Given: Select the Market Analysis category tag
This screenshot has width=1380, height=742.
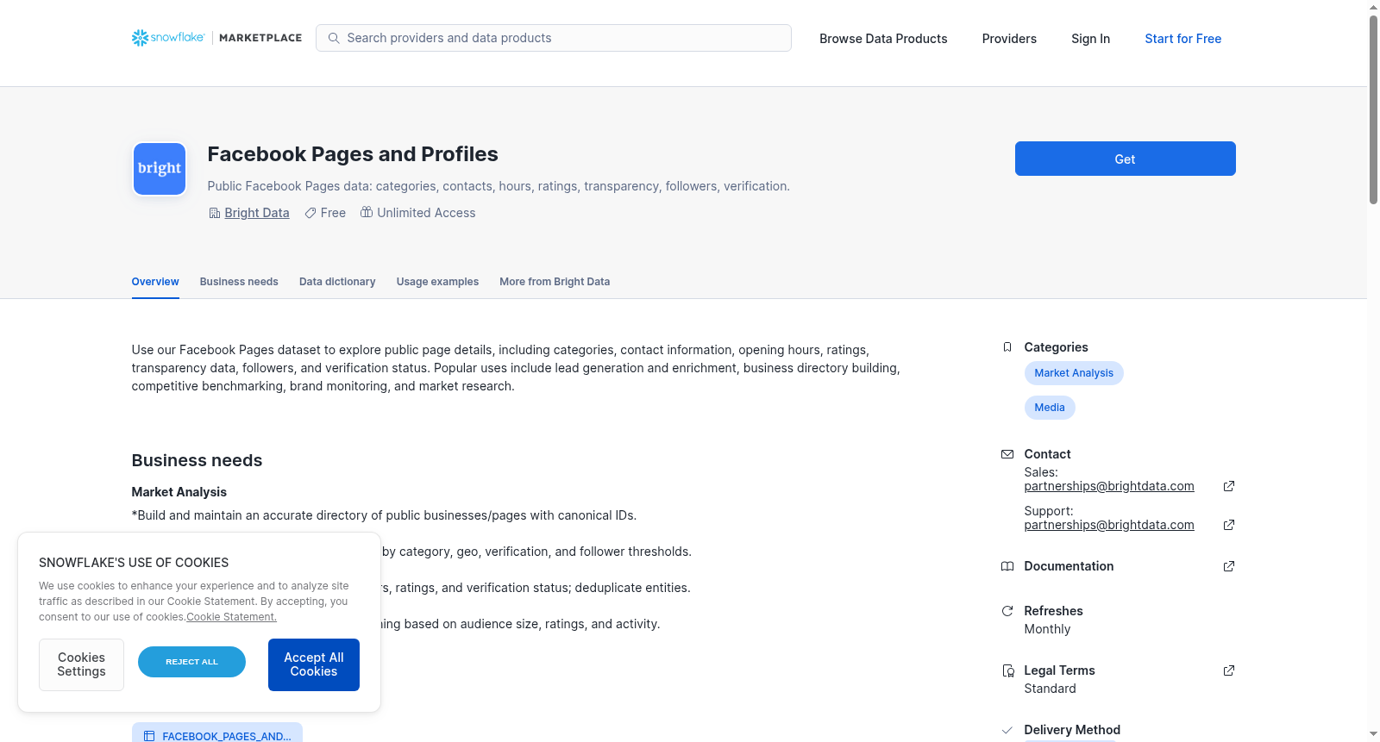Looking at the screenshot, I should (x=1074, y=373).
